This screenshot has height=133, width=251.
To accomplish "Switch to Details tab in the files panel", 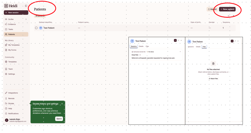I will pyautogui.click(x=198, y=47).
